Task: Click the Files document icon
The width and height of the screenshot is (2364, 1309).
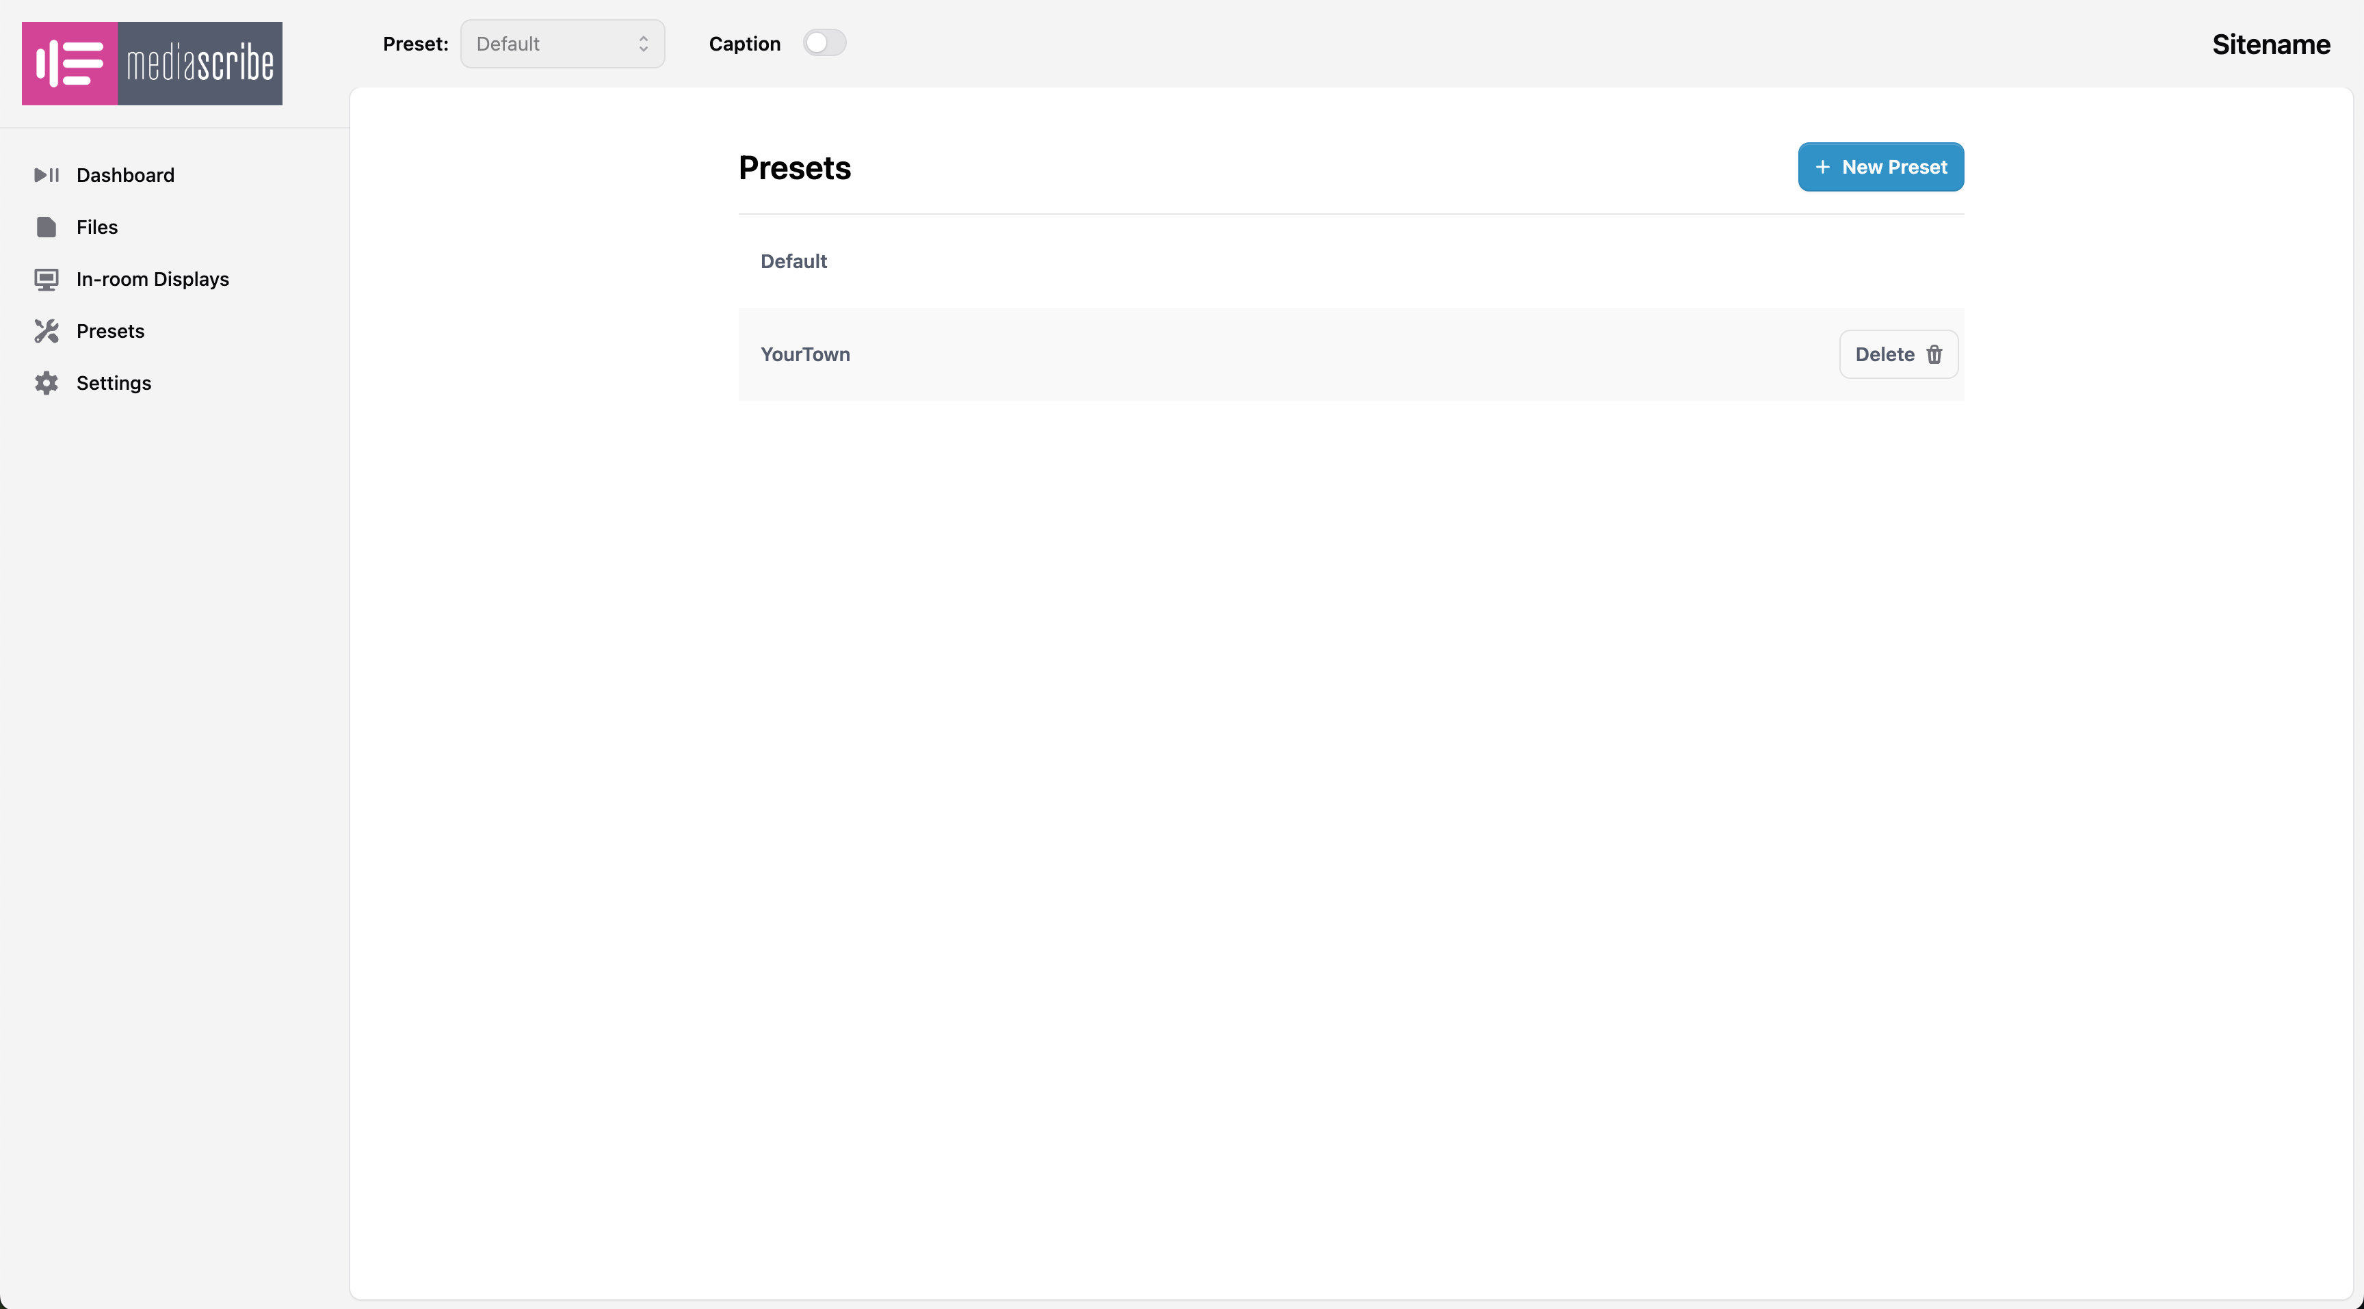Action: (46, 228)
